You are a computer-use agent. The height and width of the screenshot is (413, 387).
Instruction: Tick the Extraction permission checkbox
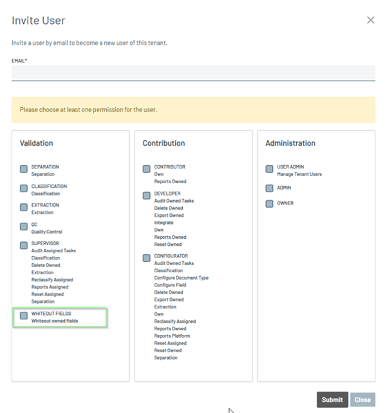(x=24, y=207)
